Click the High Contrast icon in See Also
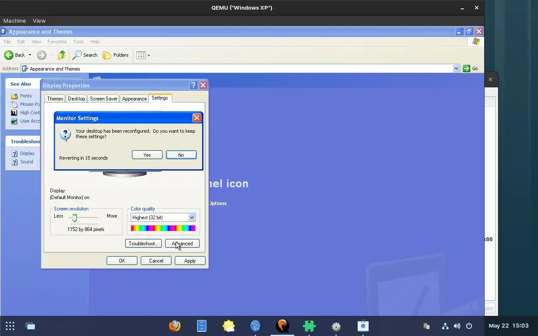Viewport: 538px width, 336px height. 14,113
